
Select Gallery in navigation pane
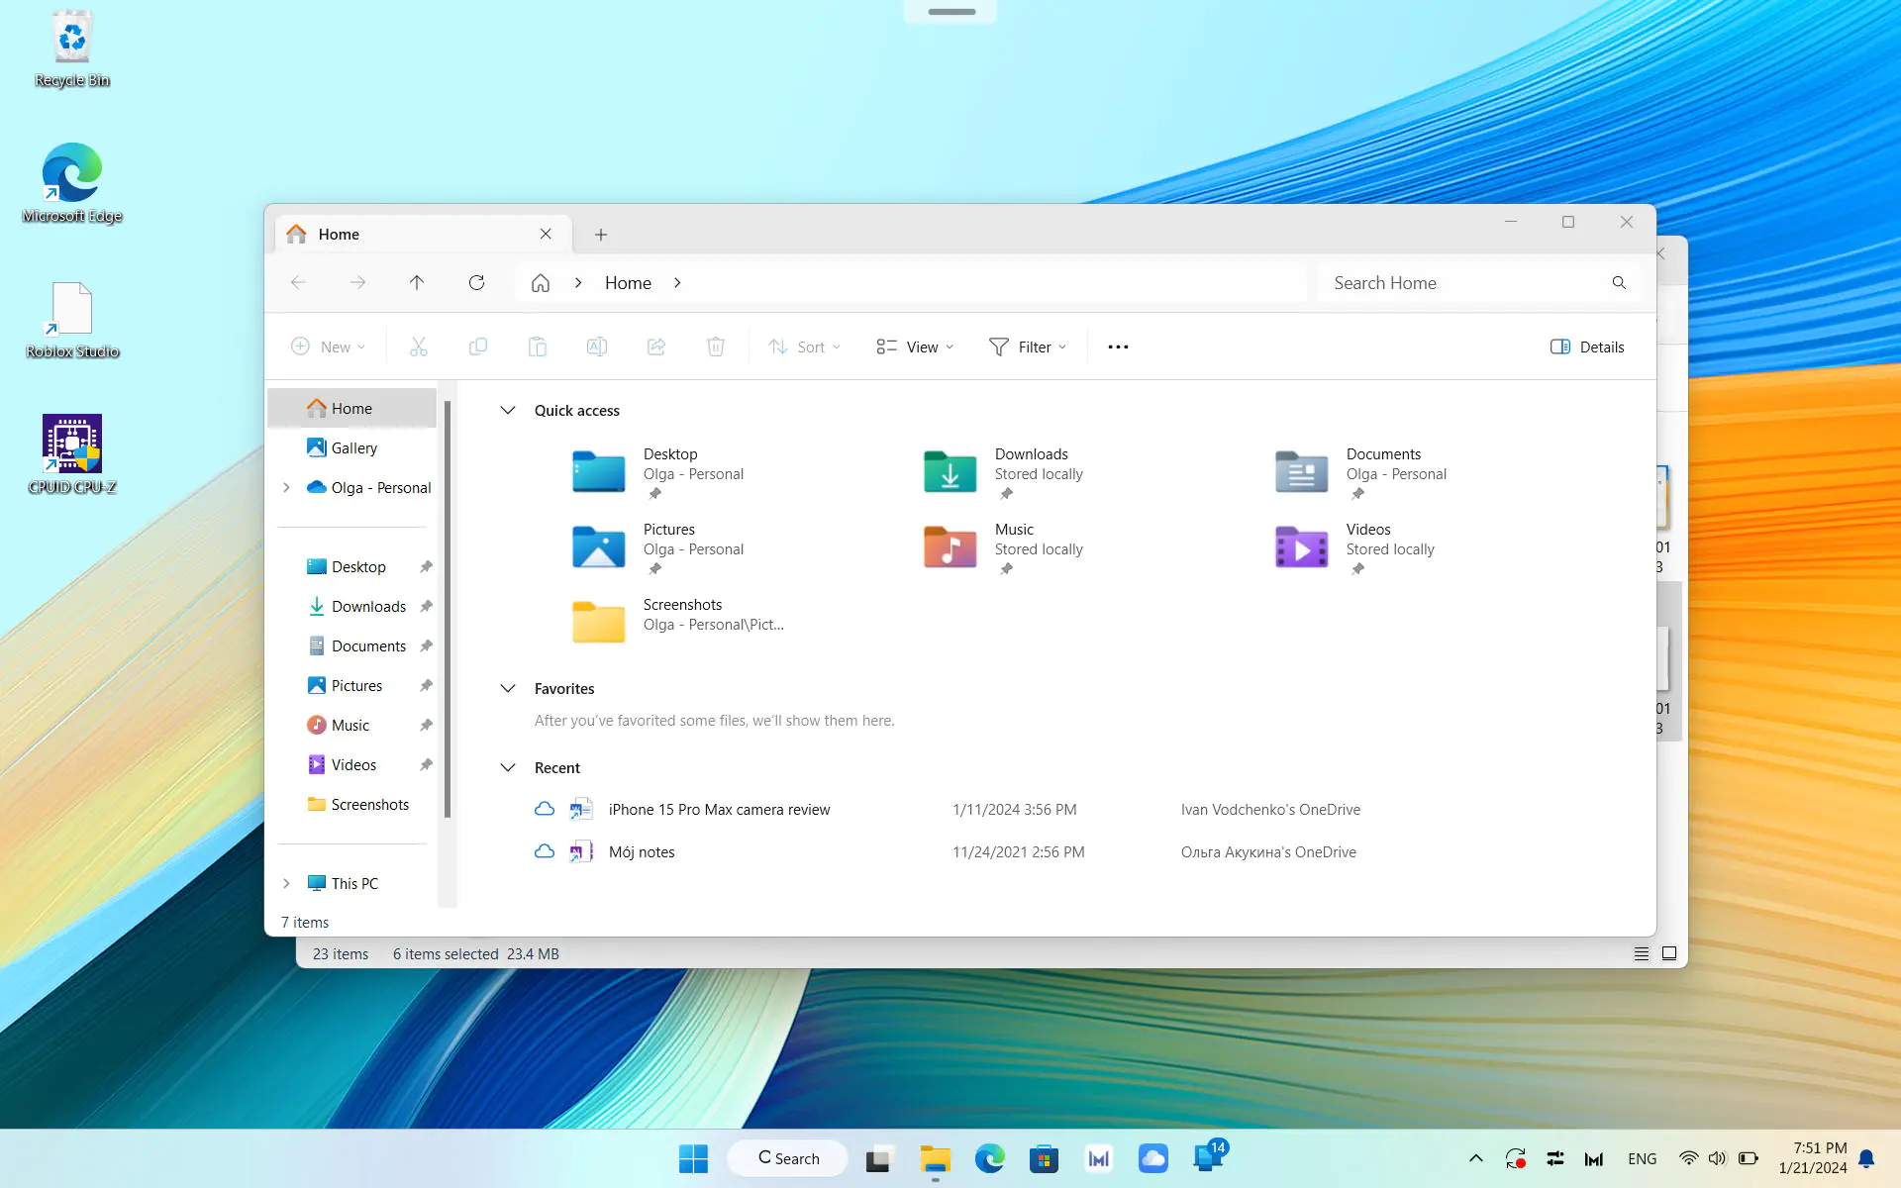click(x=351, y=448)
